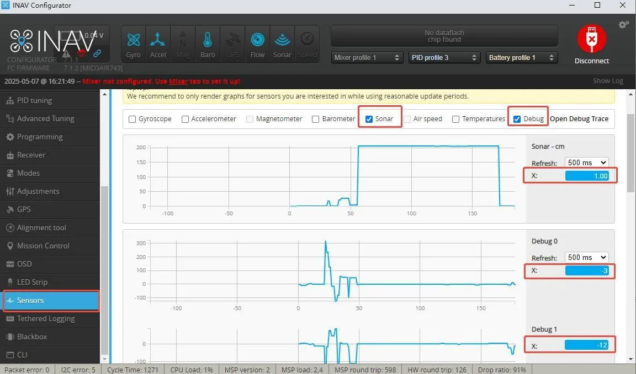Click the No dataflash chip found box
The height and width of the screenshot is (374, 636).
coord(444,36)
